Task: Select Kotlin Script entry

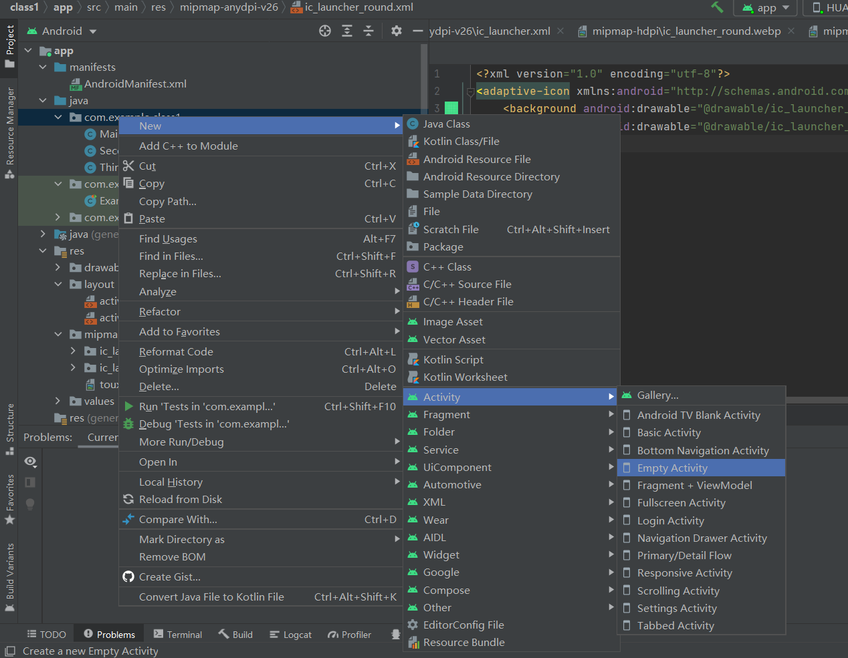Action: 512,360
